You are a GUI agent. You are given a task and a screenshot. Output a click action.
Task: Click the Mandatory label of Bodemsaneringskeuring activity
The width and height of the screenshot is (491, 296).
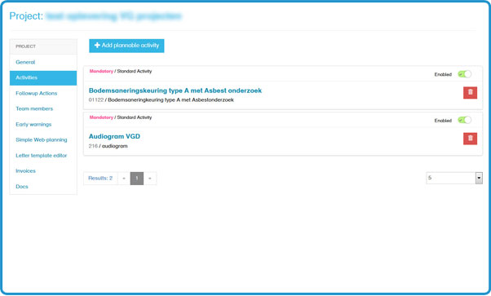coord(101,71)
